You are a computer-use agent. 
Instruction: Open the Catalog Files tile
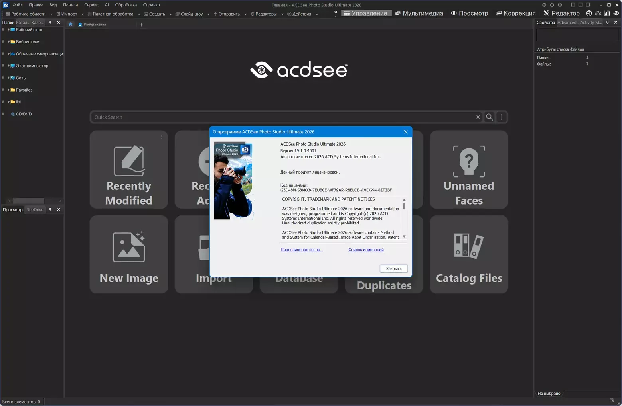469,254
